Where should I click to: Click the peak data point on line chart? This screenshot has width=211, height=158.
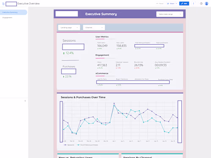pos(114,103)
